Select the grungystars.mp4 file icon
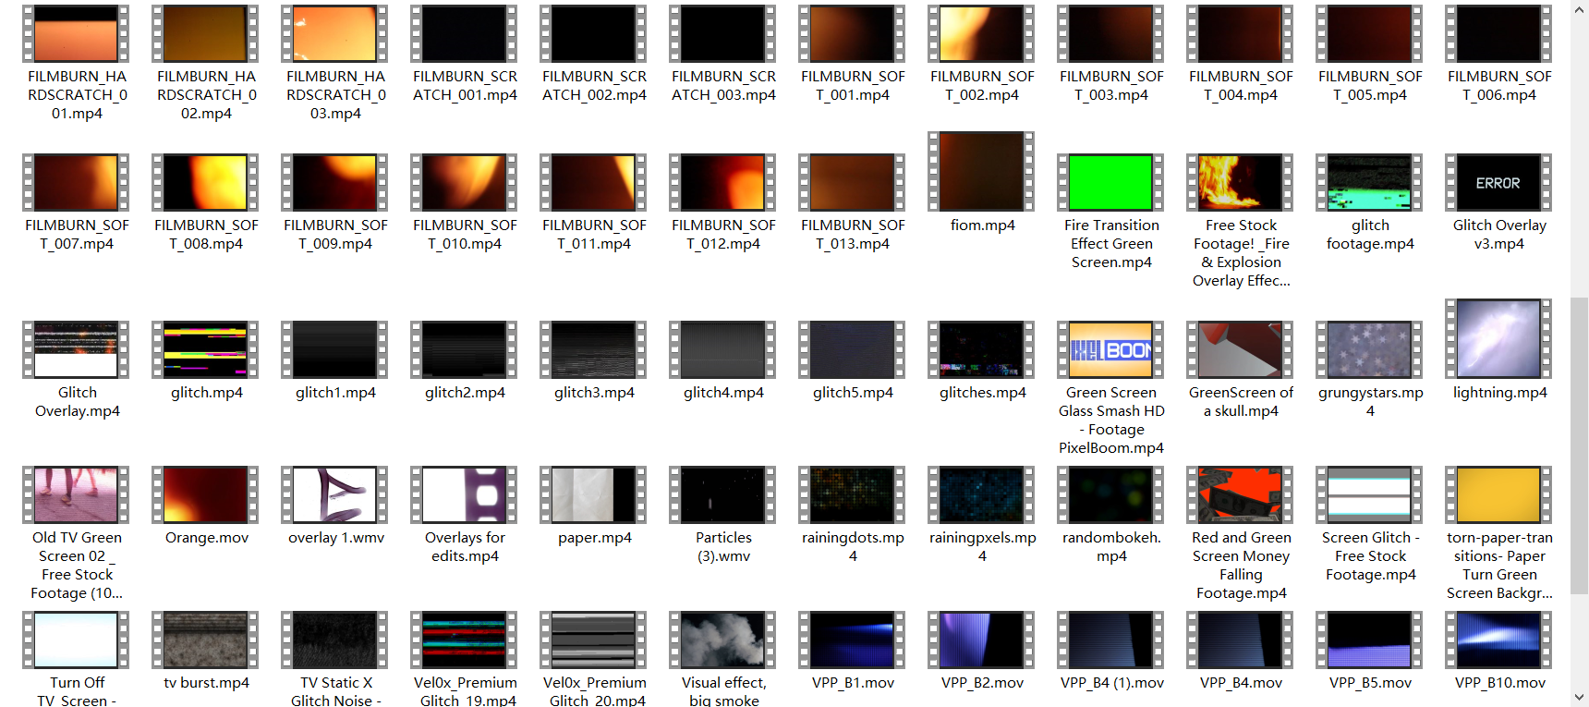Screen dimensions: 1589x707 [x=1369, y=350]
